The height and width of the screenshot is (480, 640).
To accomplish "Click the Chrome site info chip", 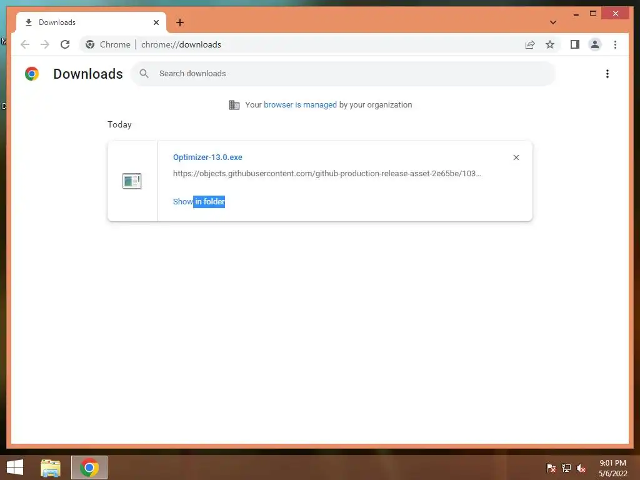I will click(x=109, y=44).
